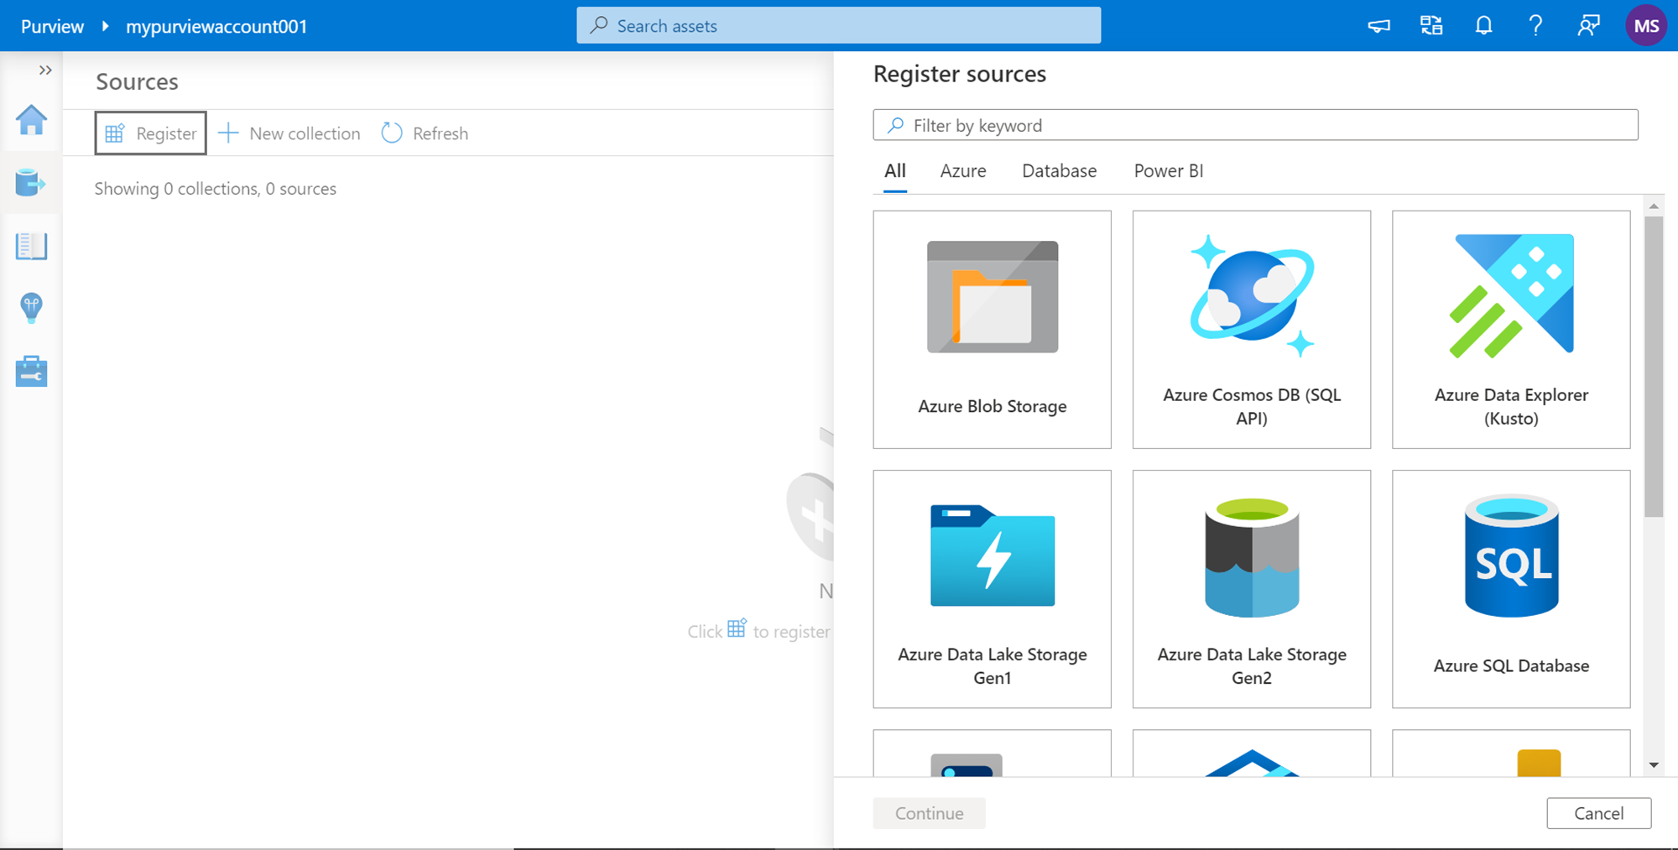Select Azure Data Lake Storage Gen1 tile

click(993, 589)
